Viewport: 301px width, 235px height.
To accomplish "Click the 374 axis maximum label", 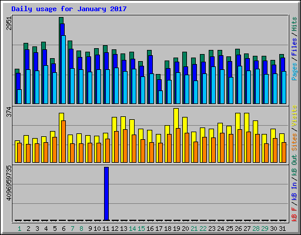I will [x=9, y=112].
